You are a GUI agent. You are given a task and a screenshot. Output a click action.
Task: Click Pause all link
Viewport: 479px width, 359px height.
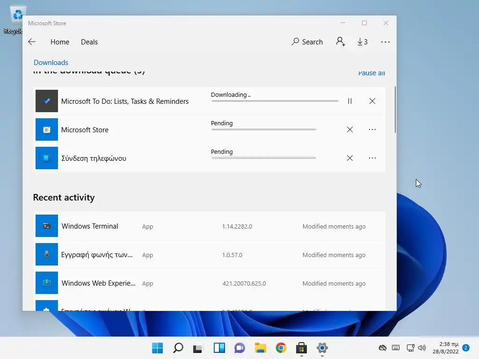point(371,73)
